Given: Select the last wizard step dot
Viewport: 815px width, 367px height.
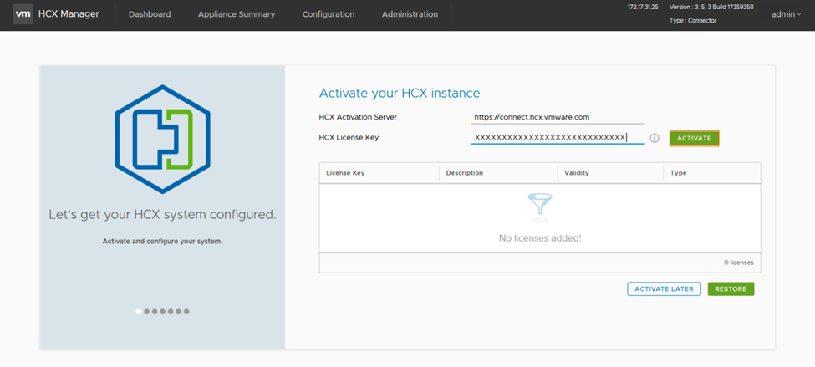Looking at the screenshot, I should point(186,311).
